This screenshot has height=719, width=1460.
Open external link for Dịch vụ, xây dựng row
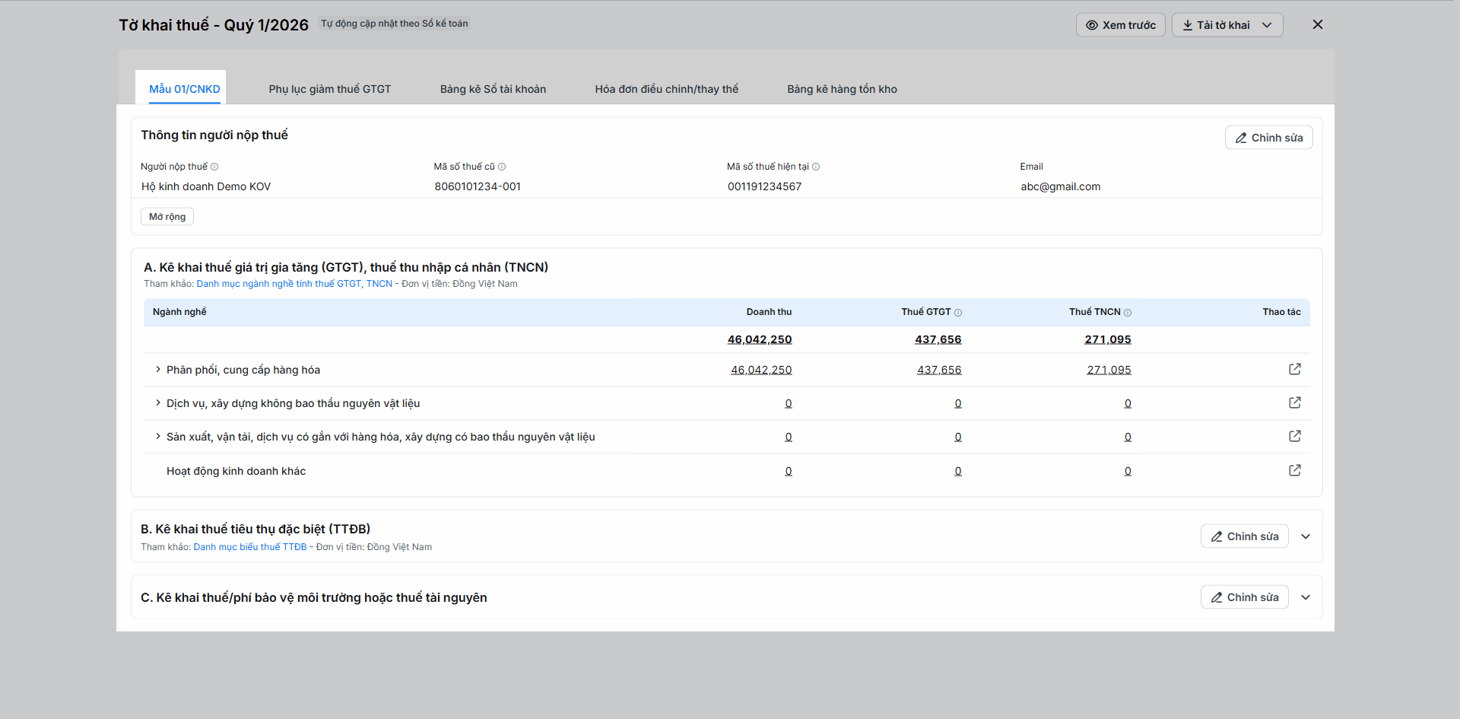1295,402
